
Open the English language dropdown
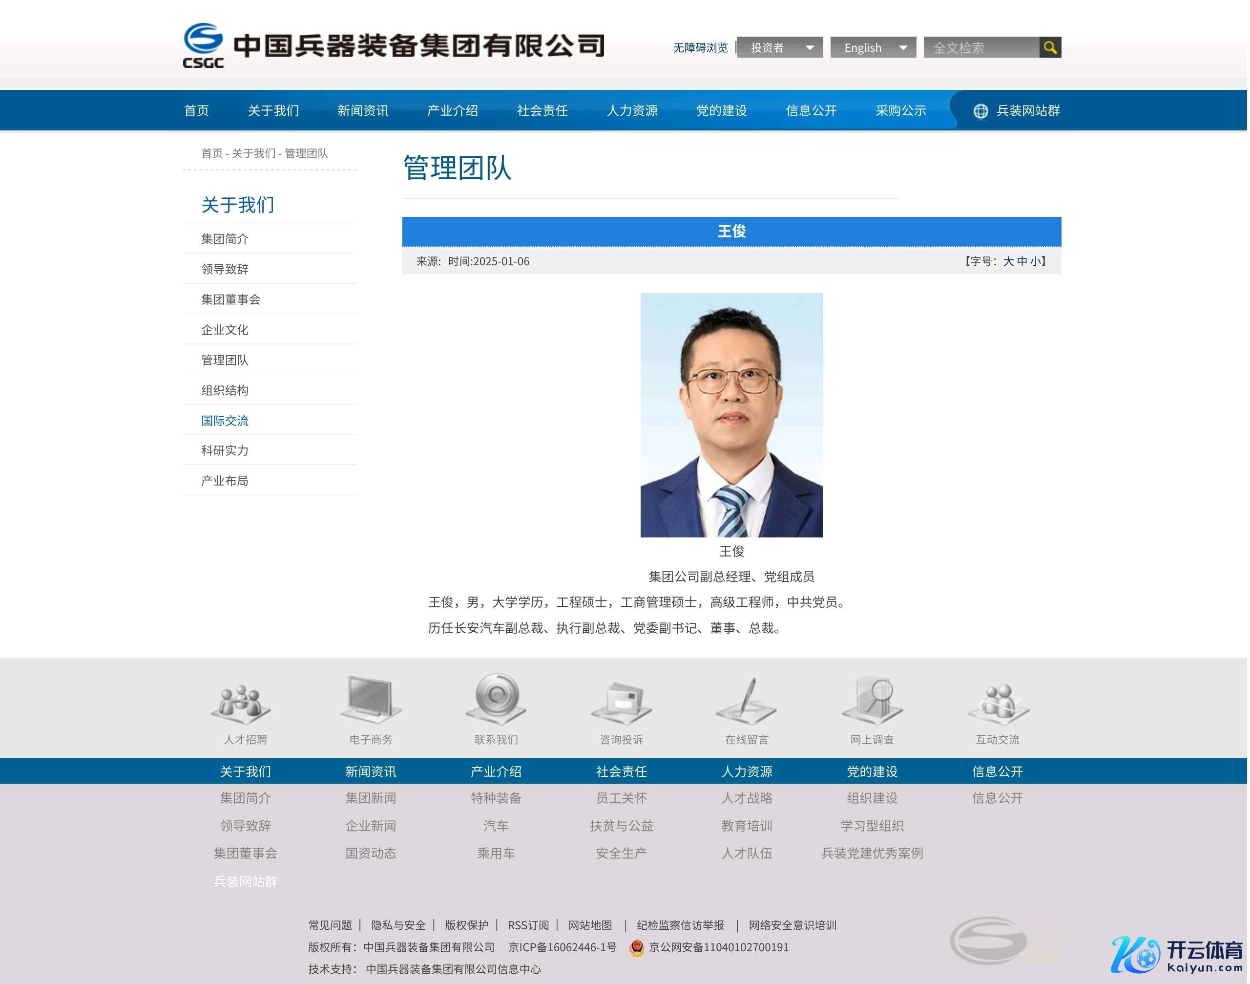tap(875, 48)
